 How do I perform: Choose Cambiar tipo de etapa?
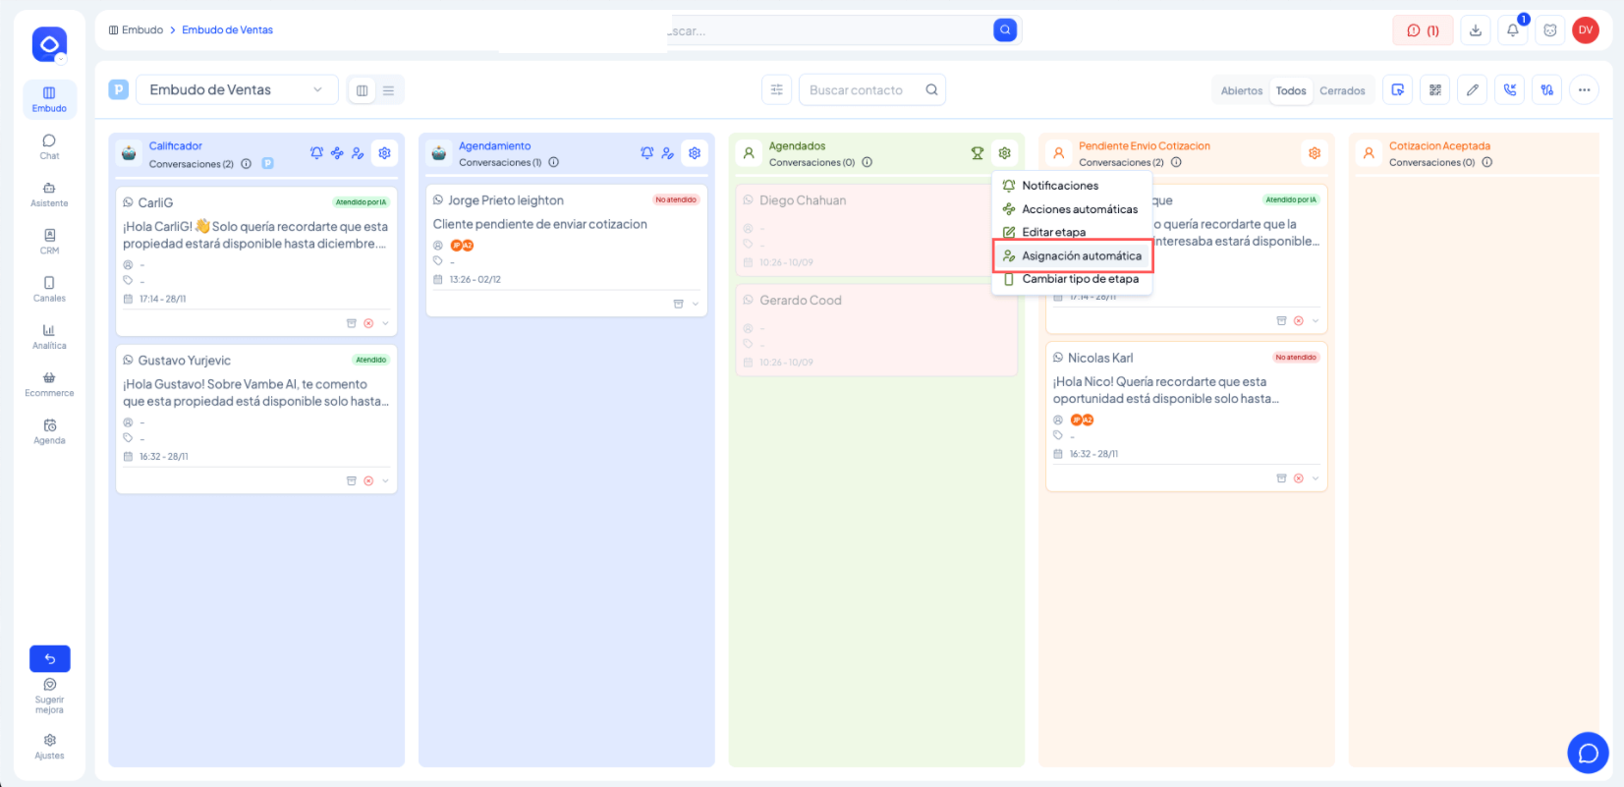tap(1080, 279)
